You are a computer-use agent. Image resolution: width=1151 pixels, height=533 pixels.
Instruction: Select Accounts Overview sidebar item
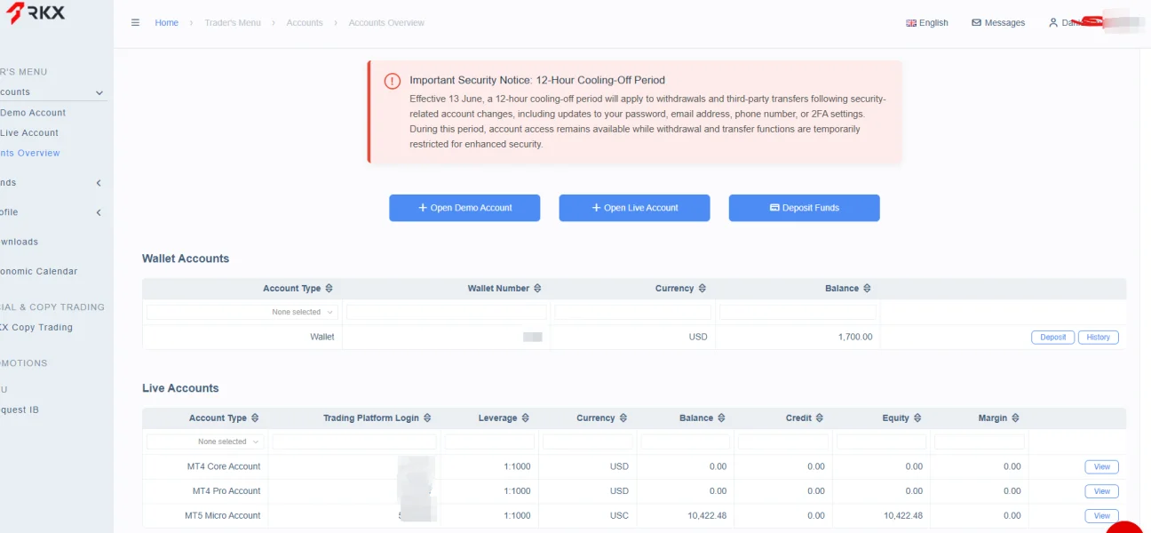point(30,154)
